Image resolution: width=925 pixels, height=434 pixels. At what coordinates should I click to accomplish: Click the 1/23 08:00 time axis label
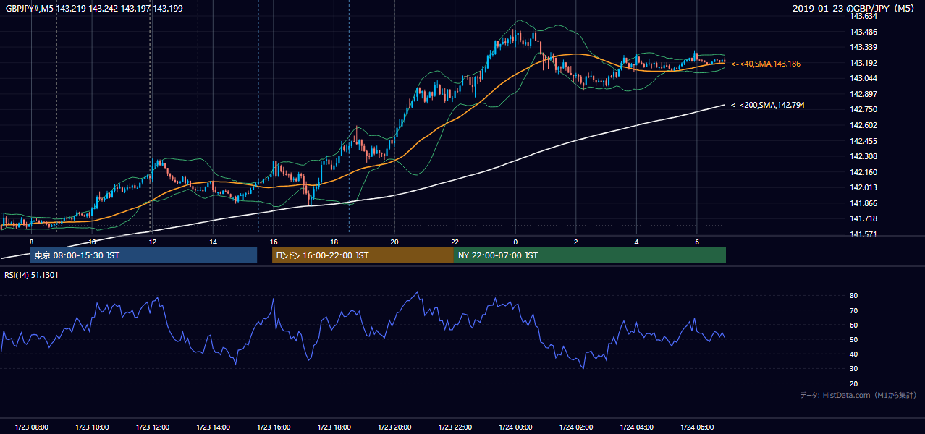pos(31,427)
